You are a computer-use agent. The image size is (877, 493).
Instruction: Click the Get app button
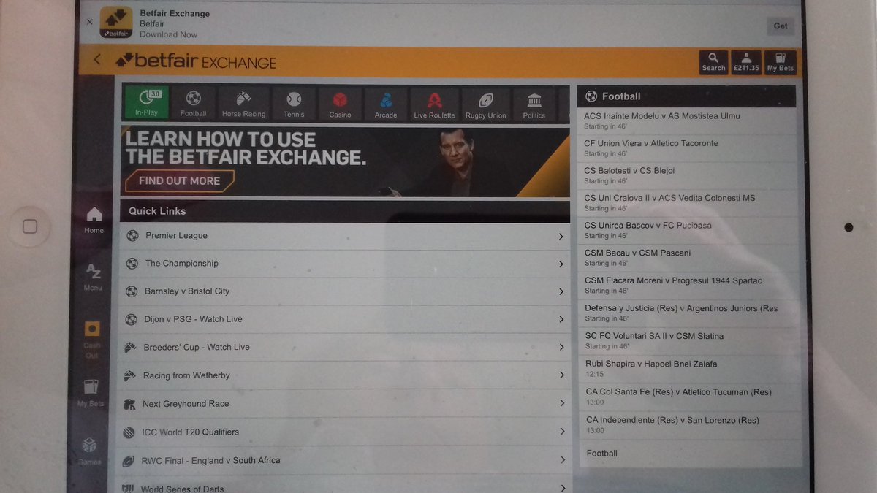781,26
